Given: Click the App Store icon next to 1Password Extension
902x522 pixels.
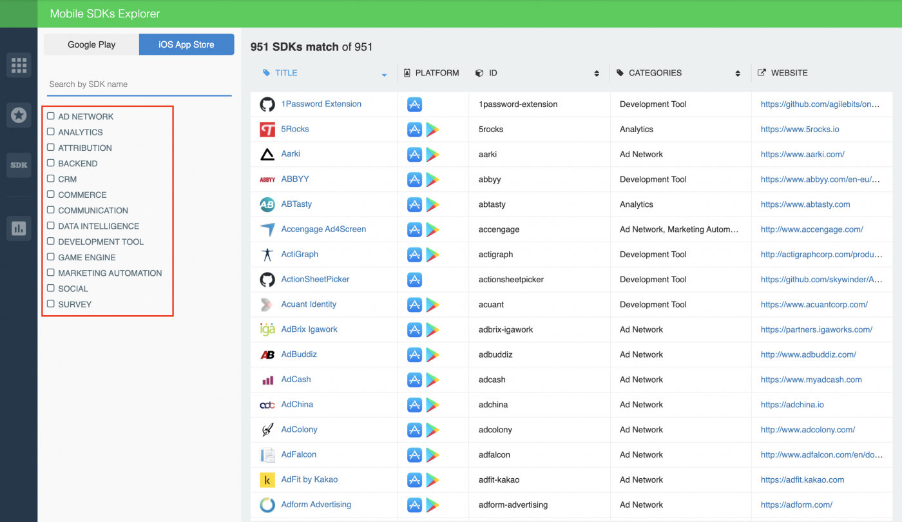Looking at the screenshot, I should pyautogui.click(x=414, y=104).
